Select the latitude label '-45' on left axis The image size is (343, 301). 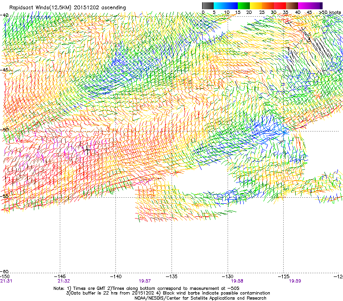4,70
